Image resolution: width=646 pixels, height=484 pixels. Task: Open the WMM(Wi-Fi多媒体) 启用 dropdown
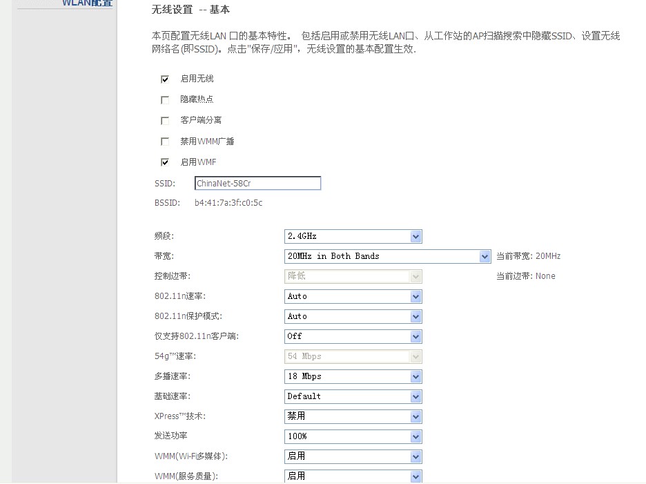[353, 456]
